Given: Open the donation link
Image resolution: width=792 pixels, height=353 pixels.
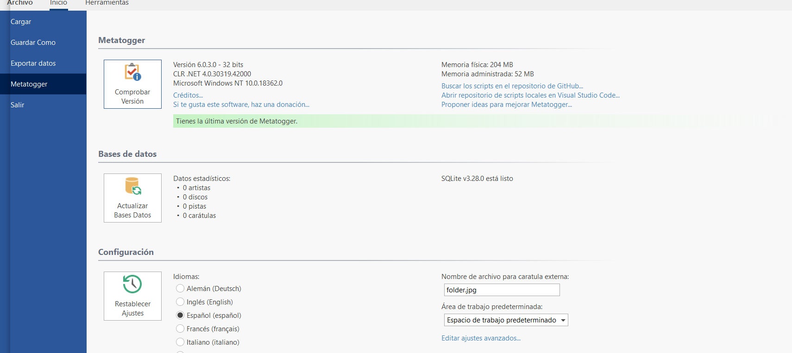Looking at the screenshot, I should coord(241,105).
